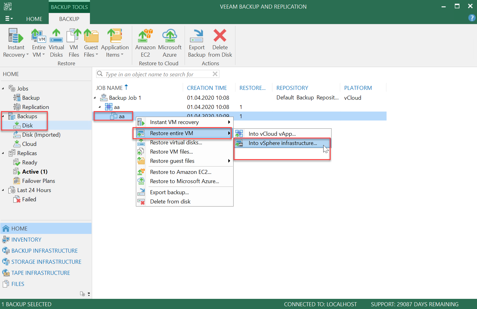Screen dimensions: 477x309
Task: Select the Cloud backups node
Action: coord(25,144)
